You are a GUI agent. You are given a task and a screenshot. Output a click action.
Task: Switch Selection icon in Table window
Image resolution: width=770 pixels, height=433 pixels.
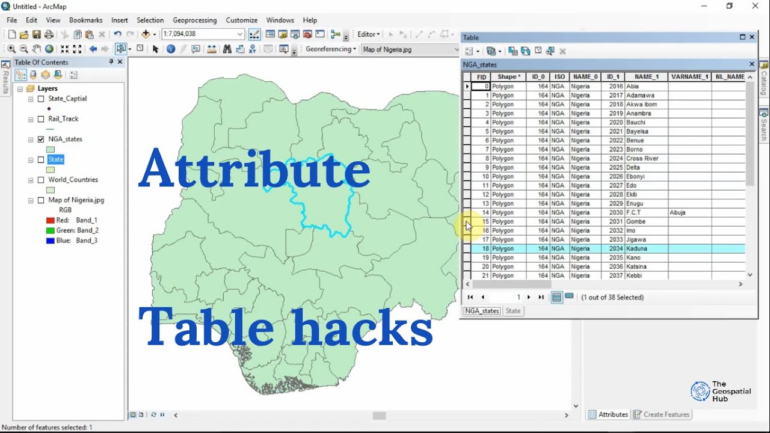(x=525, y=52)
